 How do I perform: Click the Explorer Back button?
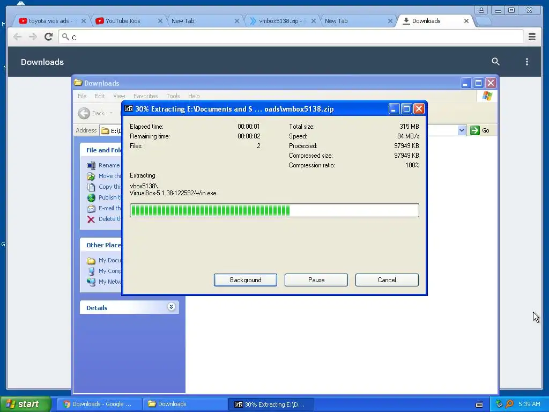pos(92,113)
